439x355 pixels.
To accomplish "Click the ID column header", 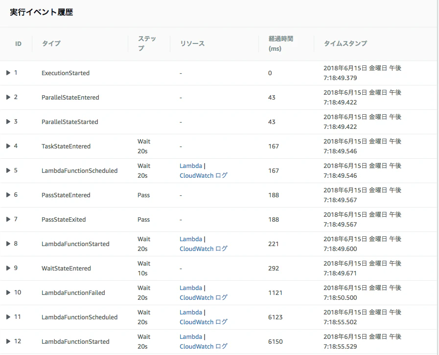I will (x=18, y=44).
